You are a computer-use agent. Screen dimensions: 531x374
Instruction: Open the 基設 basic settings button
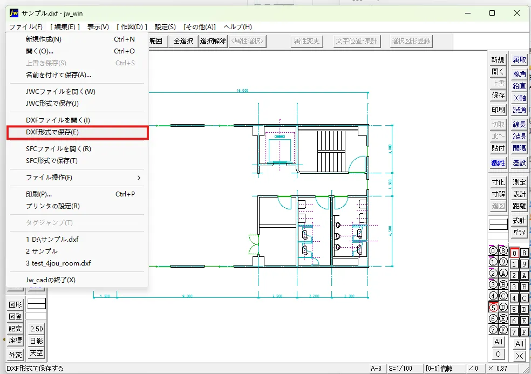pos(519,162)
